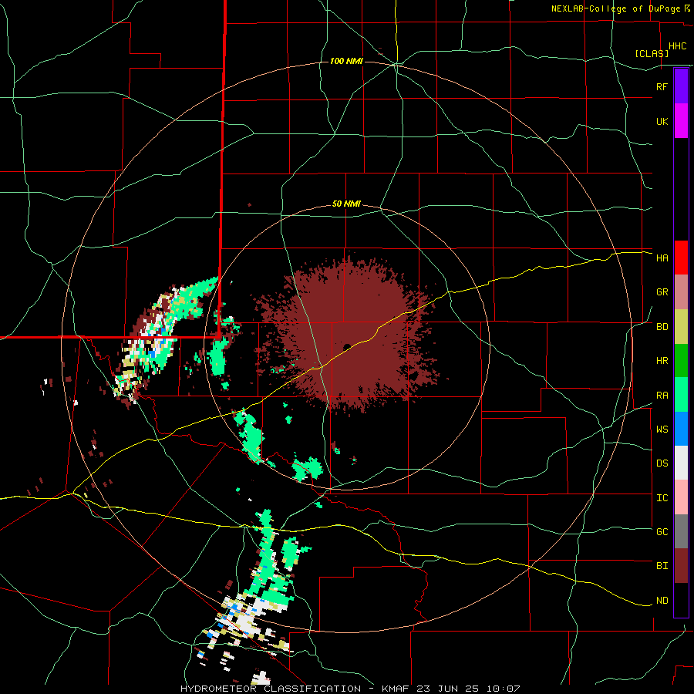The width and height of the screenshot is (694, 694).
Task: Click the GR salmon legend swatch
Action: coord(681,292)
